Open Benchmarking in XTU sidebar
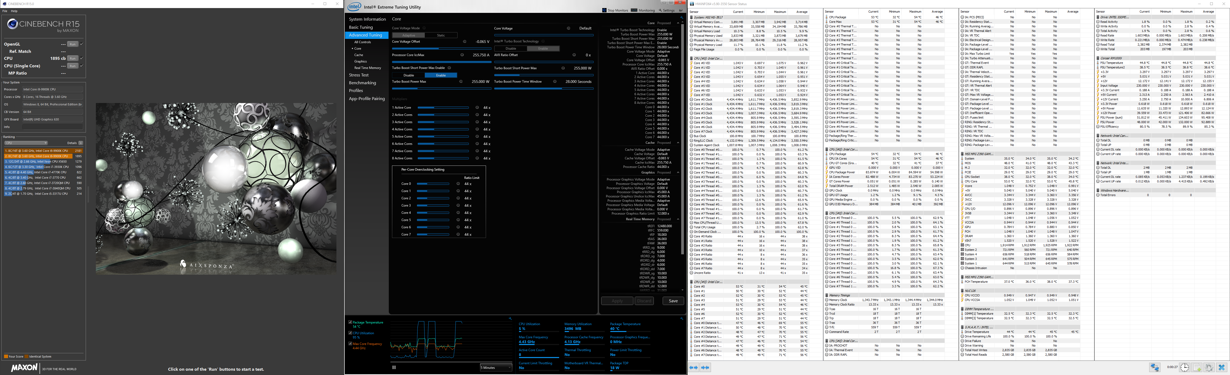The height and width of the screenshot is (375, 1230). click(x=362, y=83)
